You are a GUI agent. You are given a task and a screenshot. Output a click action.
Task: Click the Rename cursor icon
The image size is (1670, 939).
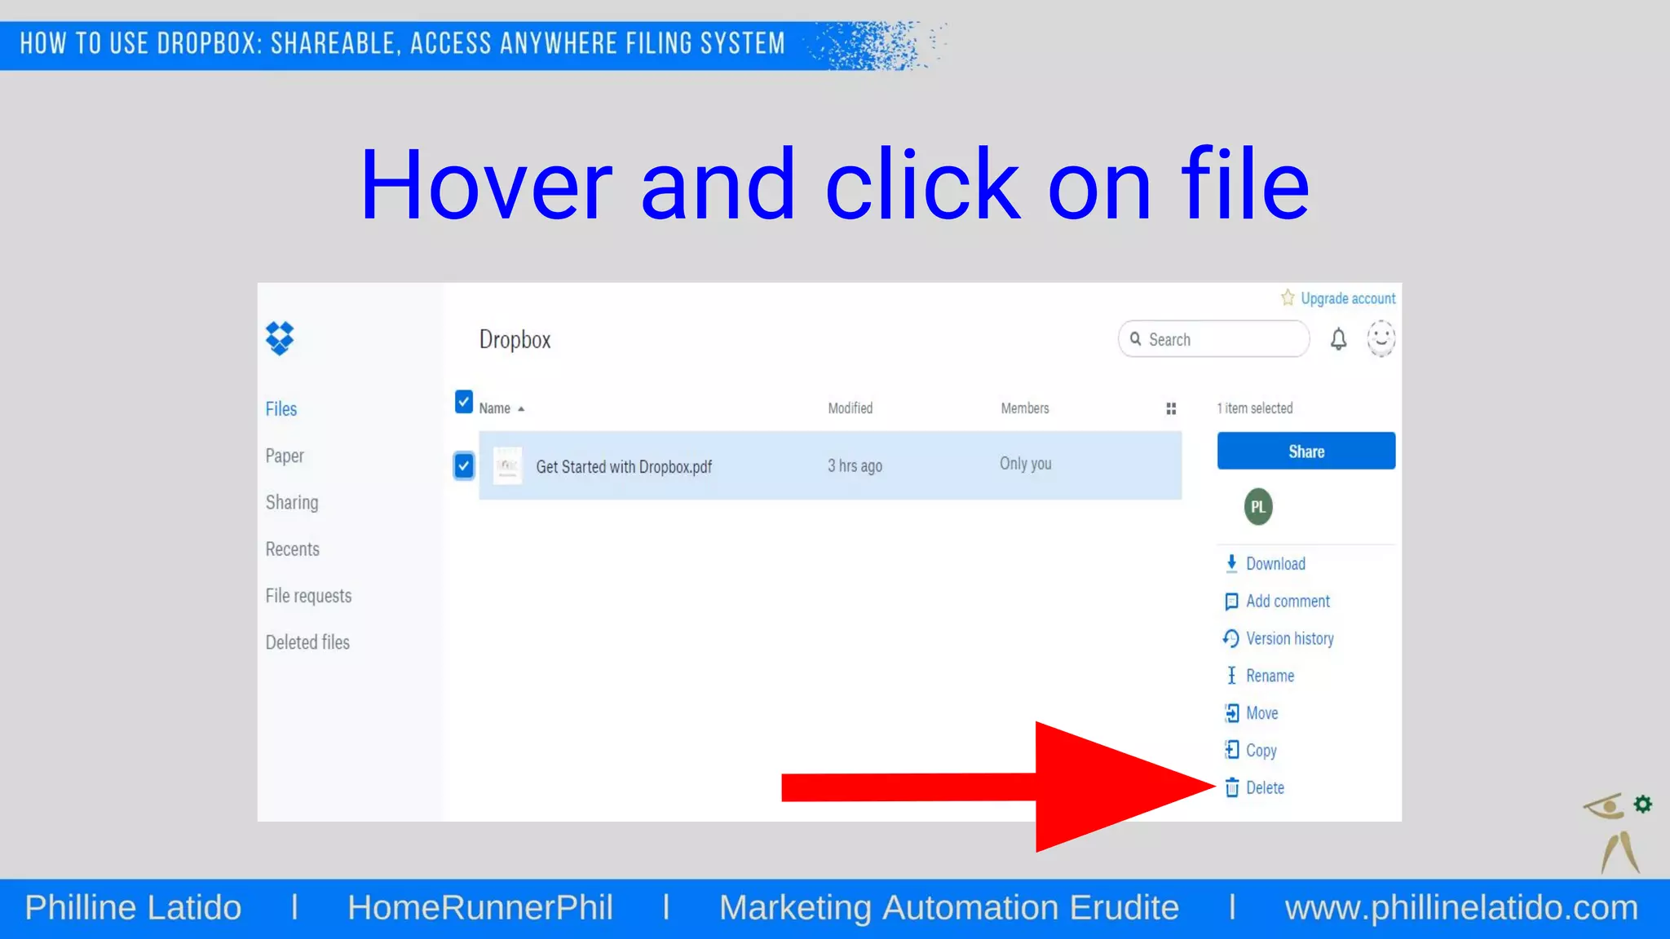pyautogui.click(x=1231, y=676)
